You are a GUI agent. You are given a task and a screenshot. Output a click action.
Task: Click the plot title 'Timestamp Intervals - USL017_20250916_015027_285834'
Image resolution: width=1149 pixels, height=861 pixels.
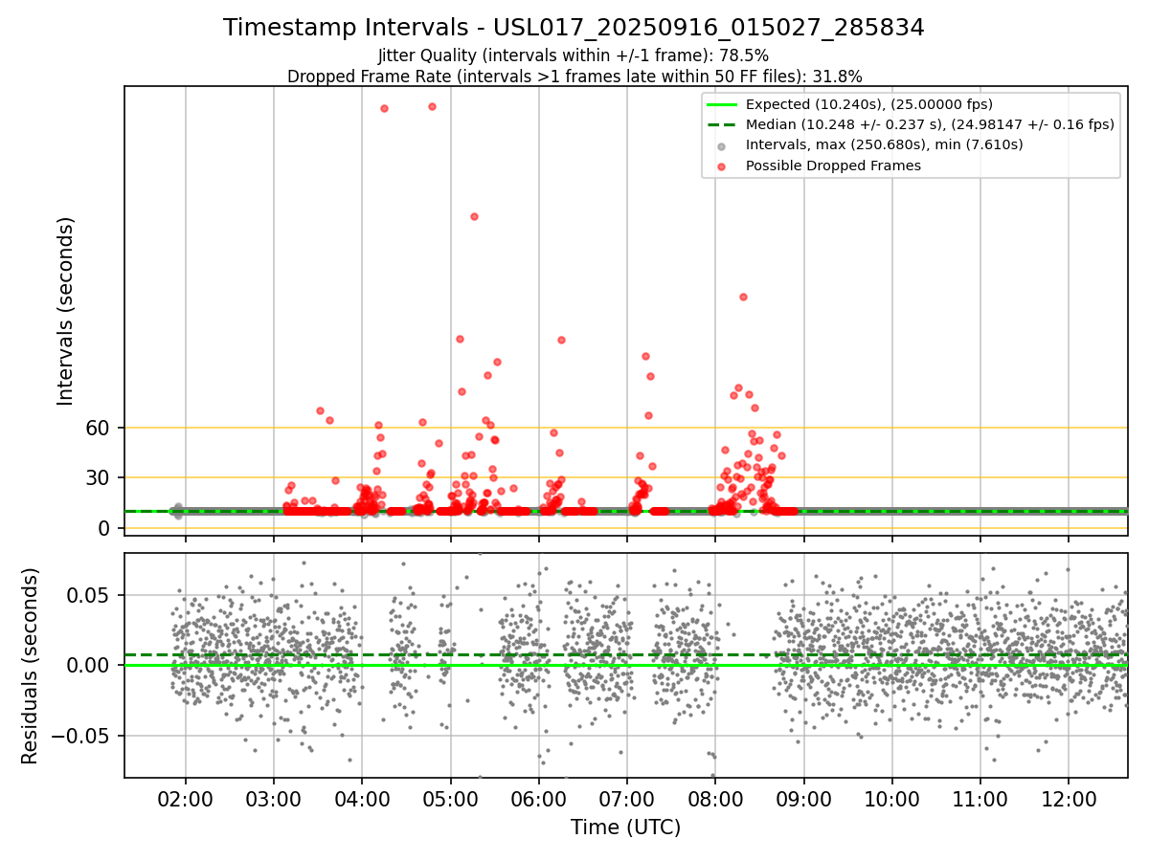coord(574,28)
